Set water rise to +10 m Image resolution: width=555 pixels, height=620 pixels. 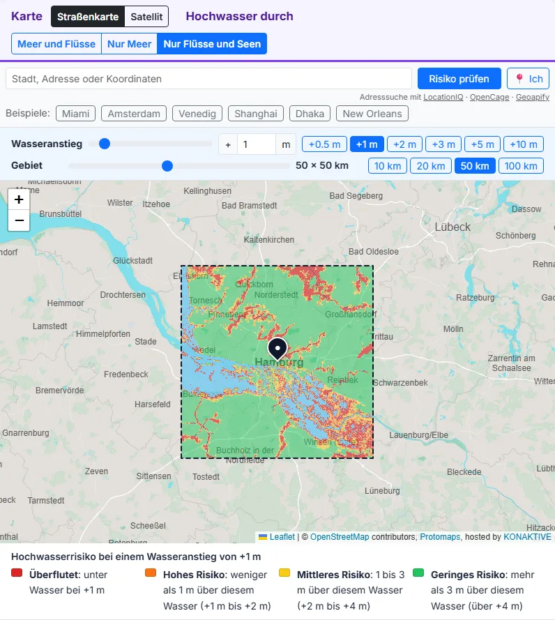524,144
